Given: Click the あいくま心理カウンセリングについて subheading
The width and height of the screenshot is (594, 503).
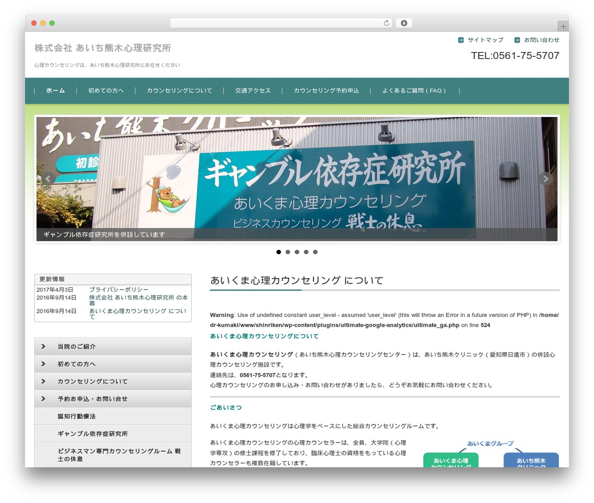Looking at the screenshot, I should click(264, 336).
